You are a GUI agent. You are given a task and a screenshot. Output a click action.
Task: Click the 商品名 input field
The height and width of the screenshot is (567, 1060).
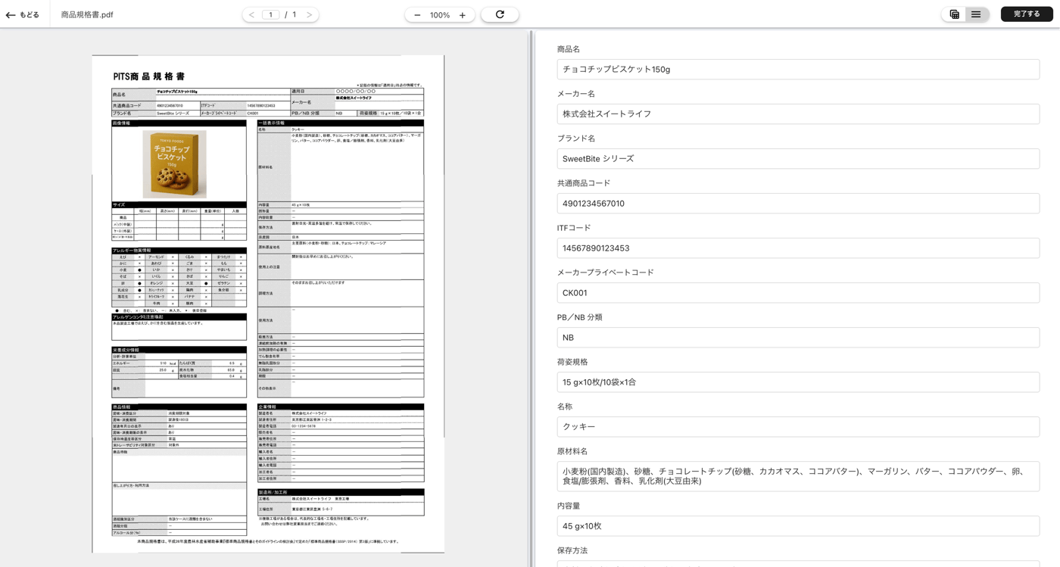tap(798, 69)
